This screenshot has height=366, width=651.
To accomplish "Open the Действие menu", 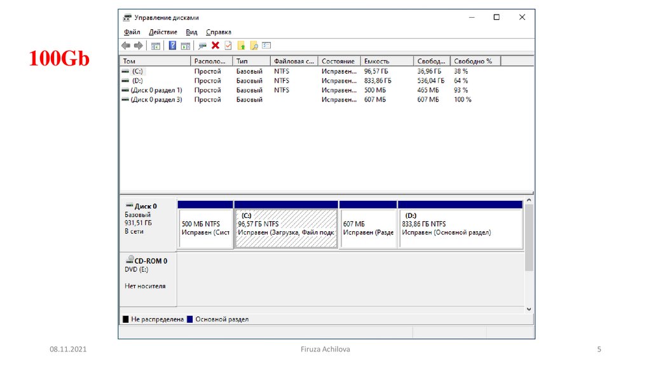I will click(163, 32).
